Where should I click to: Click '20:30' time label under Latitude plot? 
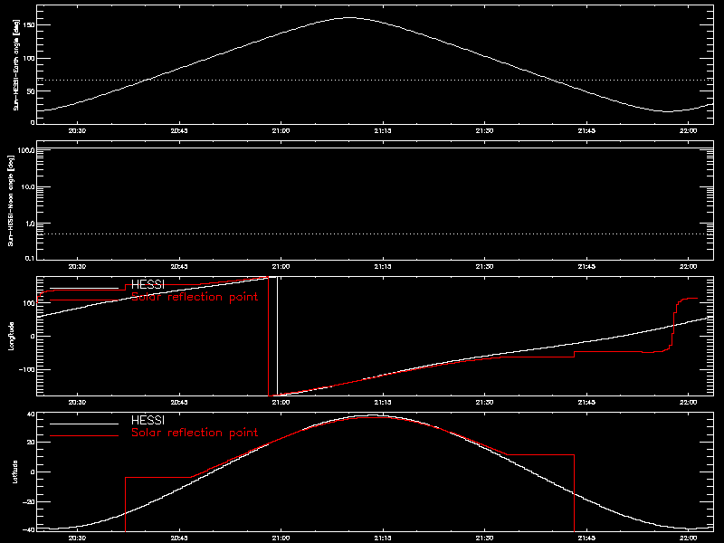tap(77, 538)
